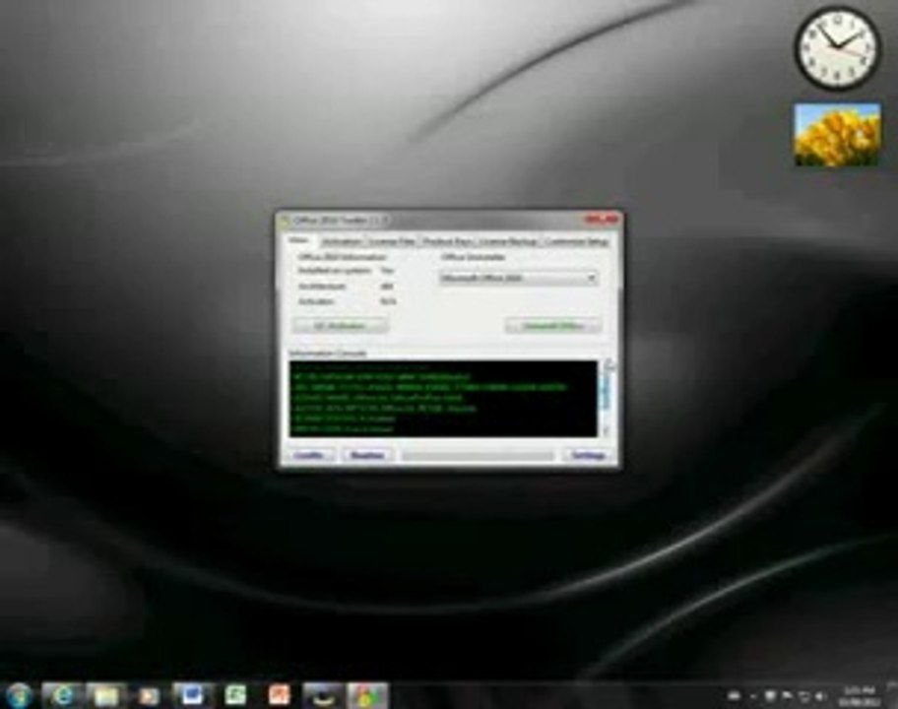Click the analog clock desktop gadget
Viewport: 898px width, 709px height.
click(x=837, y=48)
